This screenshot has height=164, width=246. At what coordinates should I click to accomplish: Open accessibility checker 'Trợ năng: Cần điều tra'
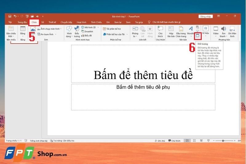pyautogui.click(x=62, y=141)
